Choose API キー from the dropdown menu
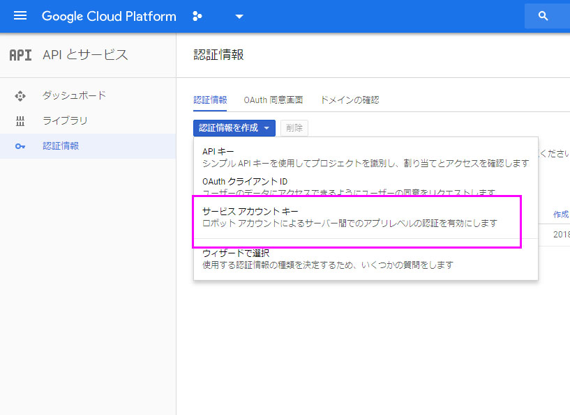The width and height of the screenshot is (570, 415). (217, 149)
